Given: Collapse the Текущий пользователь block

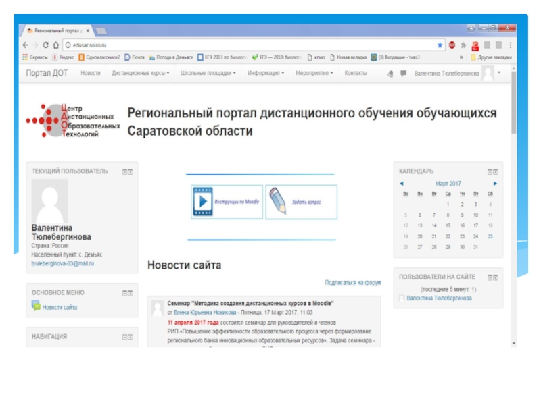Looking at the screenshot, I should 125,172.
